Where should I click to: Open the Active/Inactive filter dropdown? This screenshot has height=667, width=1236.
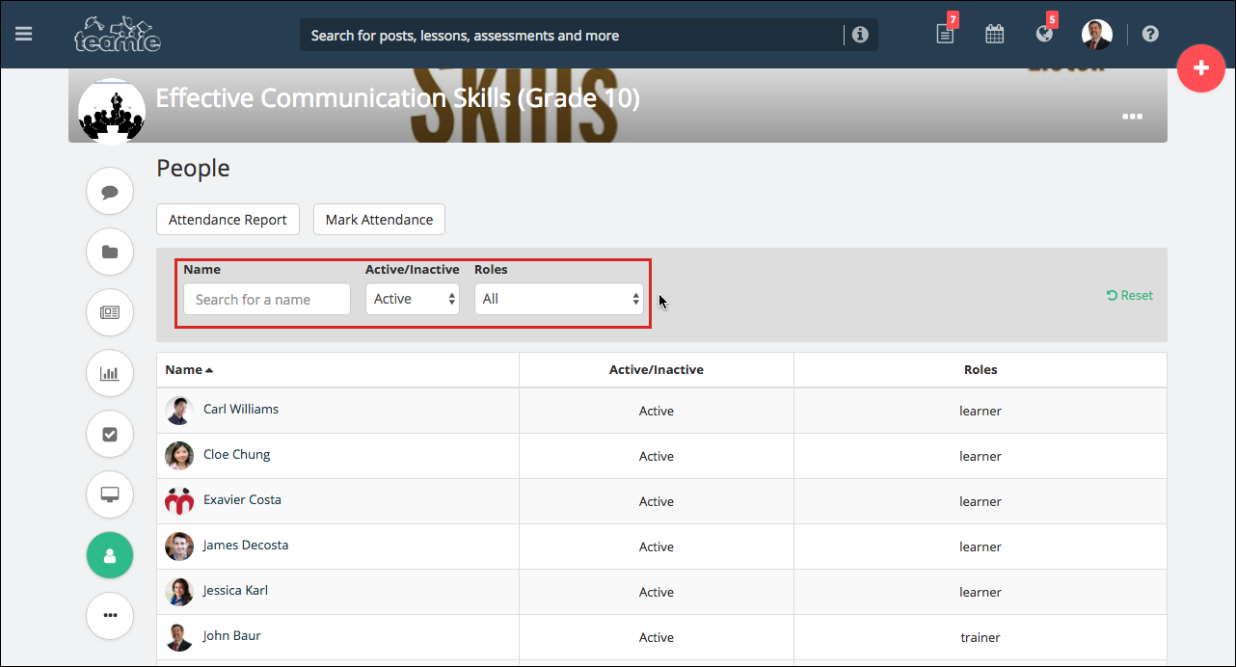413,299
